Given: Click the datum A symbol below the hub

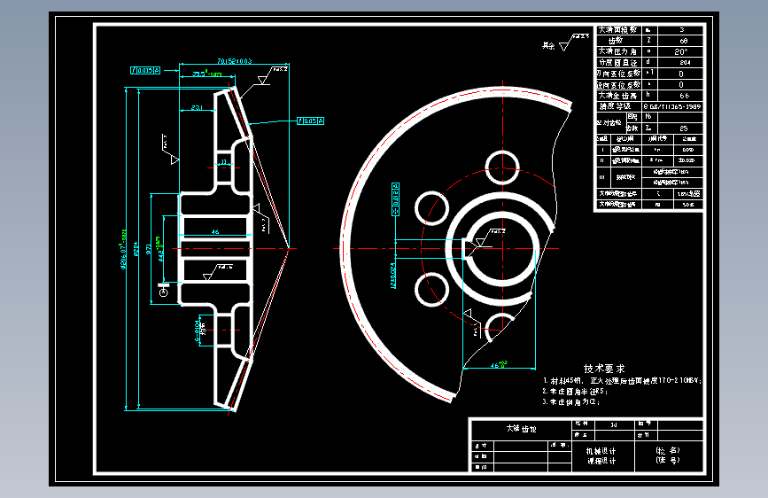Looking at the screenshot, I should [x=164, y=290].
